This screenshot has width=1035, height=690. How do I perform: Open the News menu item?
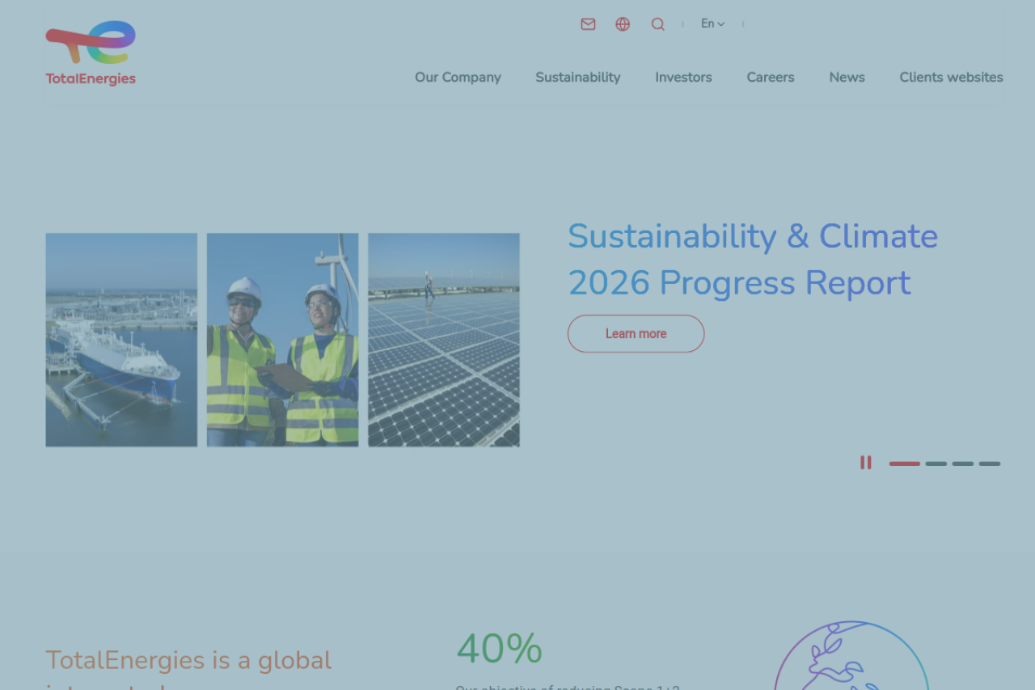point(847,78)
